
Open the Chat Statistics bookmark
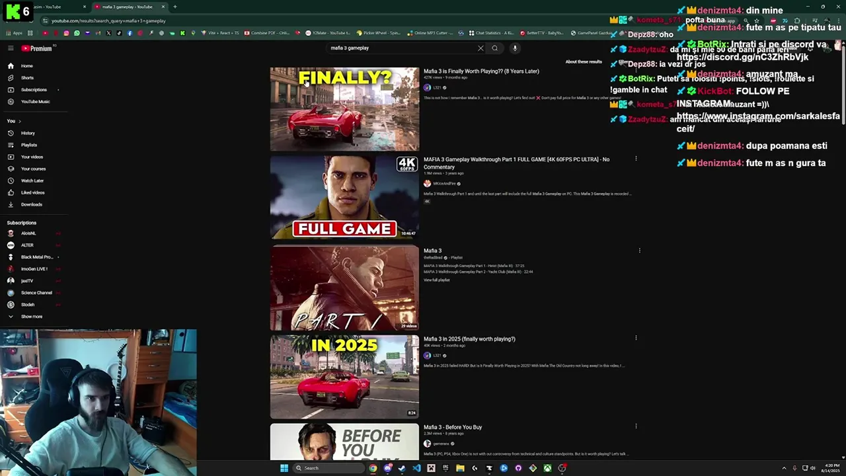tap(491, 33)
